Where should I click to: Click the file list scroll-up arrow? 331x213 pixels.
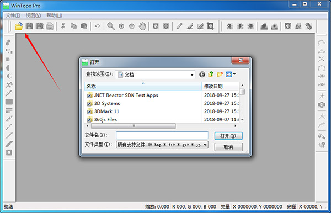click(242, 86)
